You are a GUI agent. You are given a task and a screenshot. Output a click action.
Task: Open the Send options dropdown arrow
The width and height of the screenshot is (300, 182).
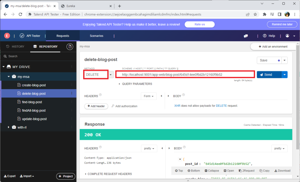[x=284, y=75]
